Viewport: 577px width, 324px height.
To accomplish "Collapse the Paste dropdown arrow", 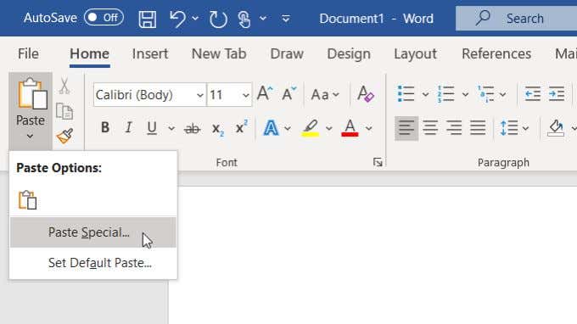I will tap(31, 137).
